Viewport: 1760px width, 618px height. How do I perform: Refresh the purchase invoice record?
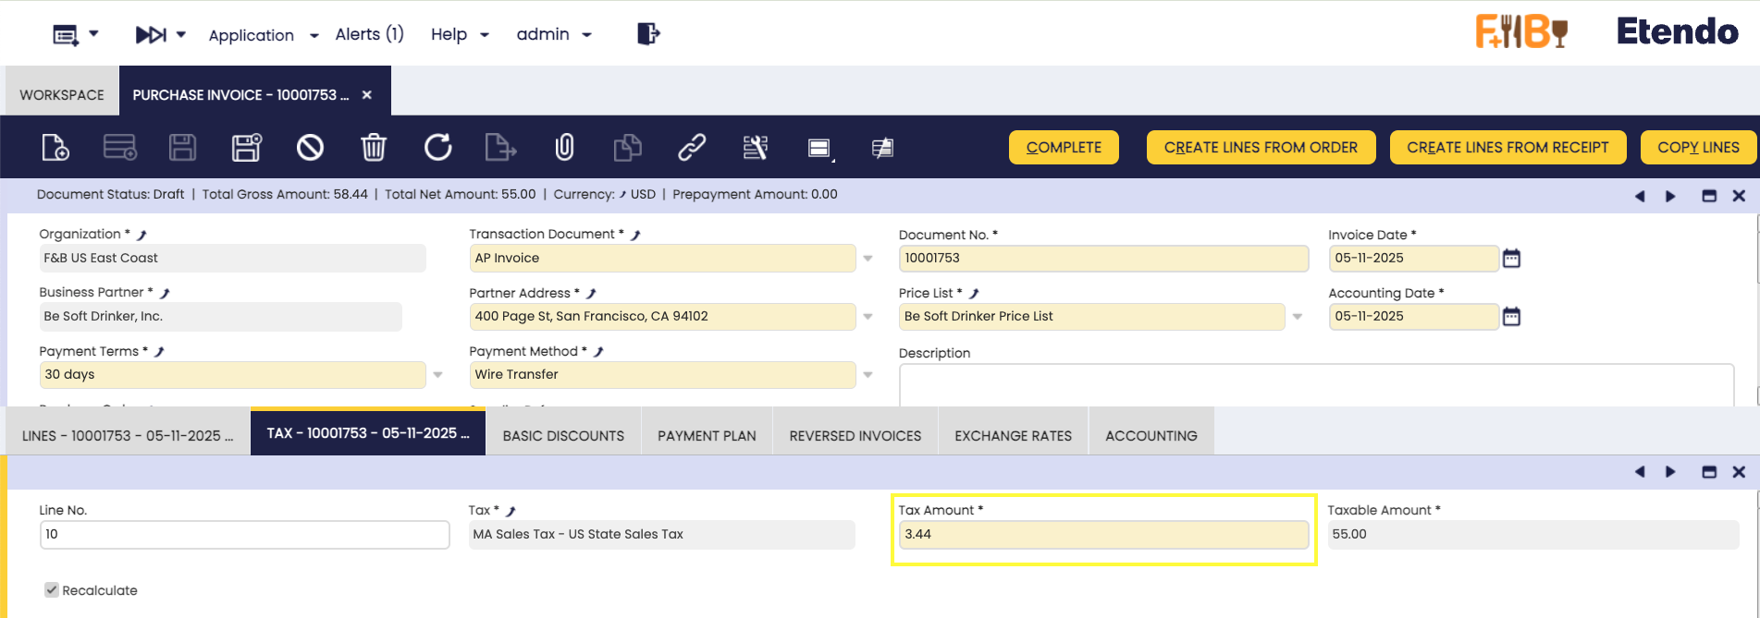coord(437,148)
